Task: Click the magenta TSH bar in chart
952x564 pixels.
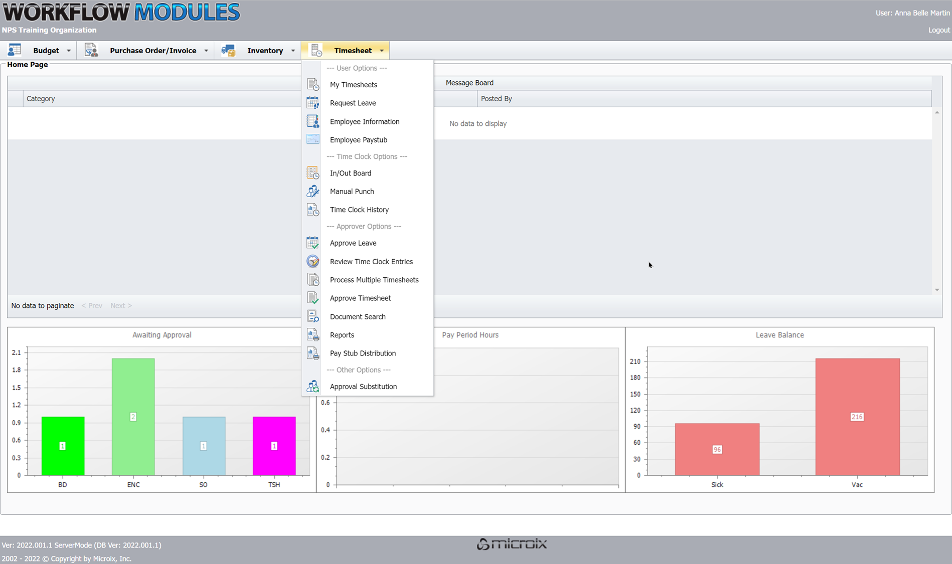Action: click(x=274, y=445)
